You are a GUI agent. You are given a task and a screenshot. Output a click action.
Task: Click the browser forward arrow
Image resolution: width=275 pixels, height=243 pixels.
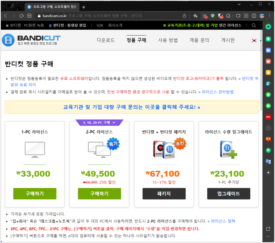click(14, 16)
